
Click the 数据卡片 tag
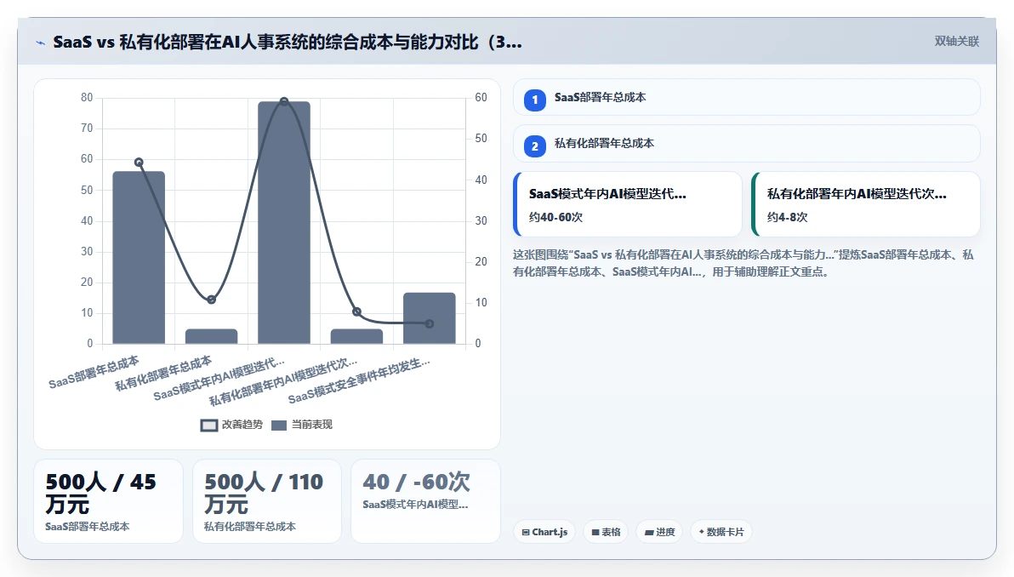click(721, 532)
